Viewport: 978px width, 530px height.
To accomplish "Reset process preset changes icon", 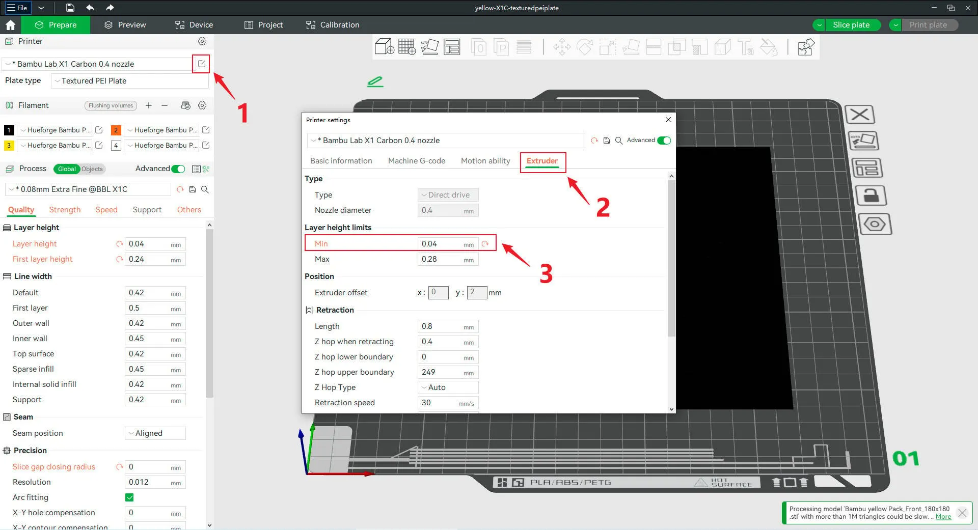I will click(x=180, y=189).
